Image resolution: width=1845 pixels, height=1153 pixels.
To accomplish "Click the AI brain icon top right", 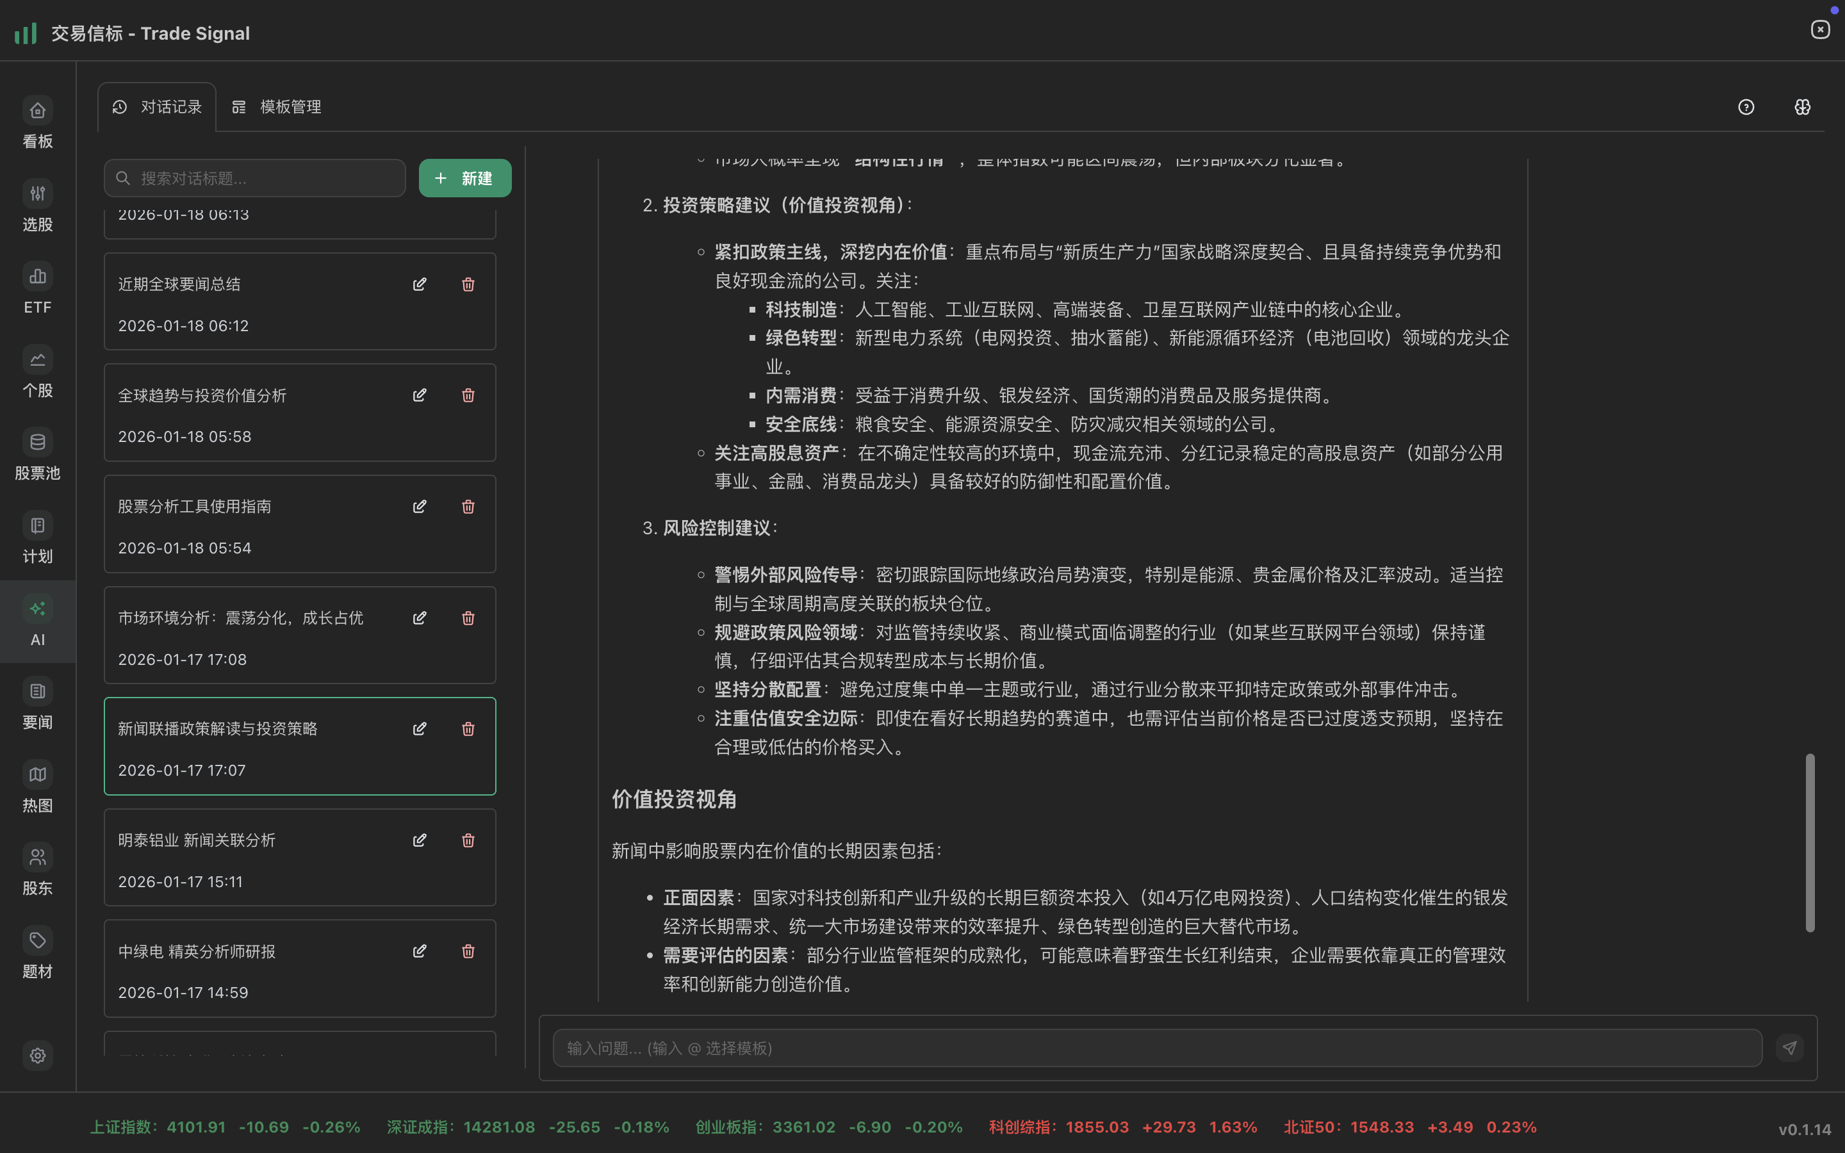I will click(x=1802, y=108).
